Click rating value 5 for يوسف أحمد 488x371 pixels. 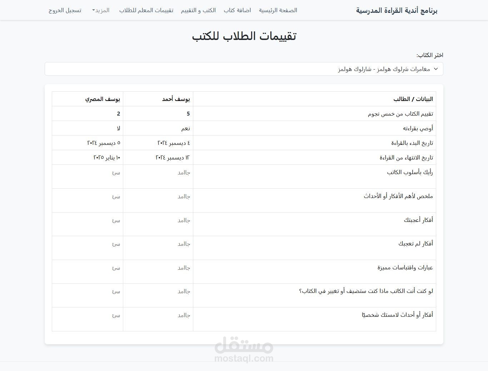pos(188,114)
